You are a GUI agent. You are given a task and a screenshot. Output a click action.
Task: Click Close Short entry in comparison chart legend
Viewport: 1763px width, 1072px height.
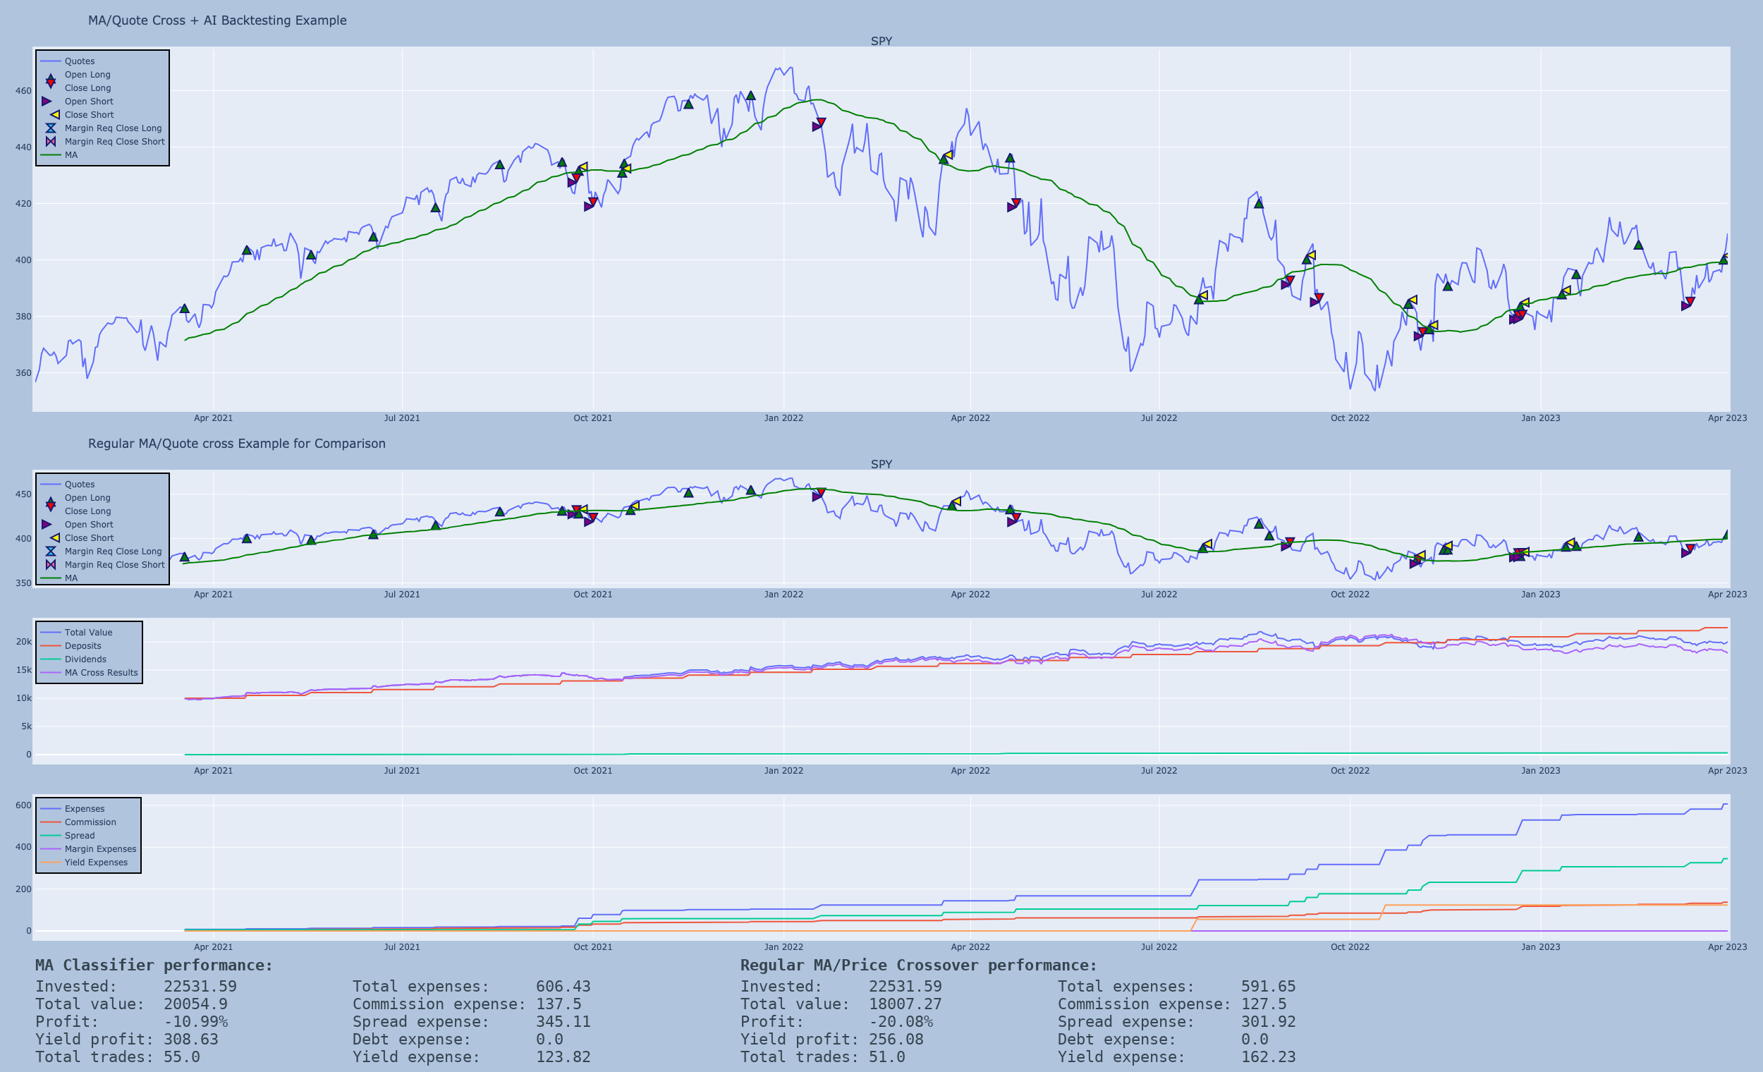[89, 538]
